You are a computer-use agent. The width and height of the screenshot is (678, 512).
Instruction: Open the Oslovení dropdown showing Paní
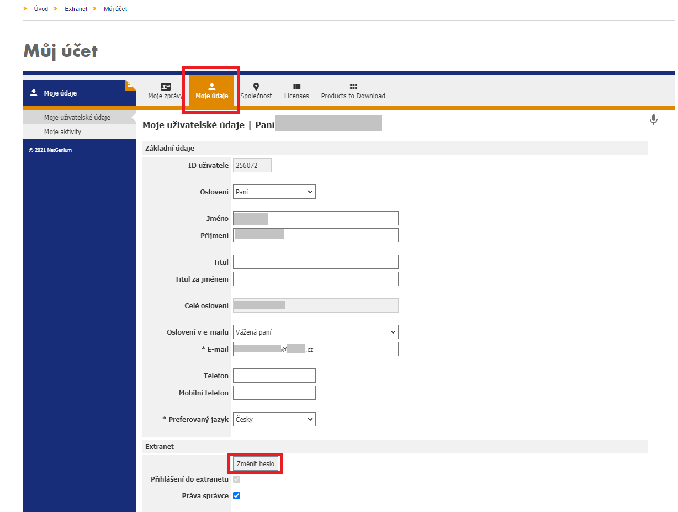coord(274,191)
